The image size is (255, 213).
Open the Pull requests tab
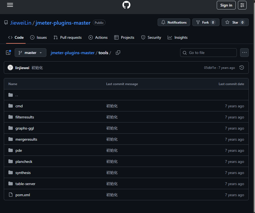click(x=68, y=37)
